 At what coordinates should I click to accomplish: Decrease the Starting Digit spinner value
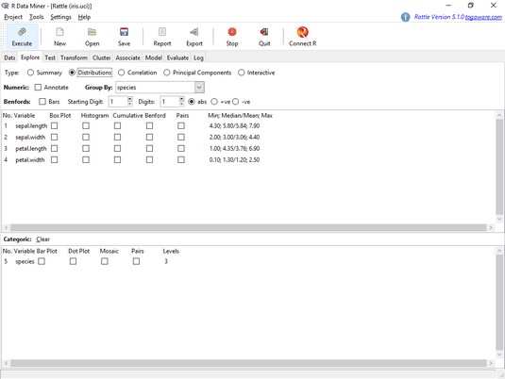pyautogui.click(x=130, y=104)
